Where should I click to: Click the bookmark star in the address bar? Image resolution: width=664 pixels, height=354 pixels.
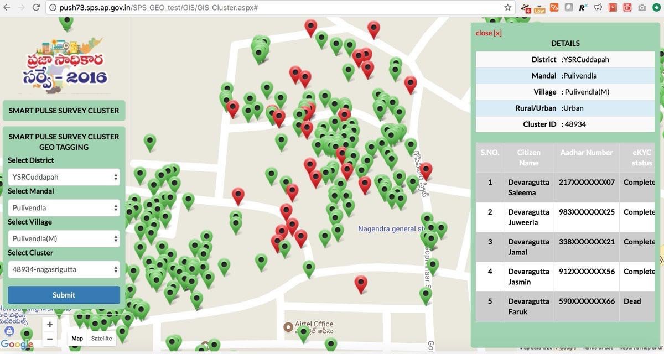click(x=507, y=8)
